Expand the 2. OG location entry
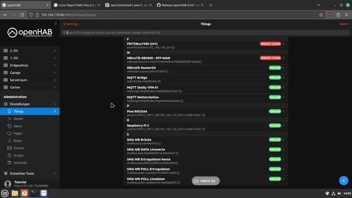This screenshot has width=352, height=198. (x=30, y=51)
